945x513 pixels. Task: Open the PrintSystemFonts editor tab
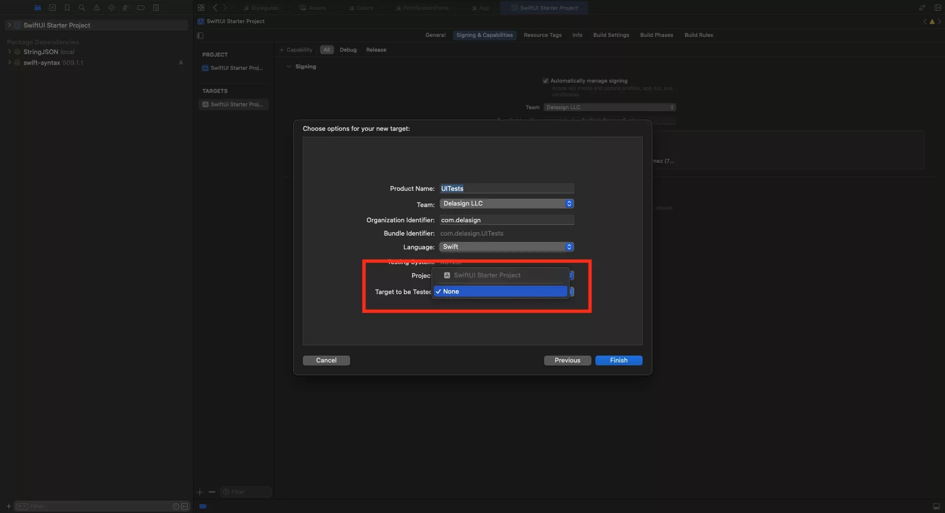click(423, 8)
